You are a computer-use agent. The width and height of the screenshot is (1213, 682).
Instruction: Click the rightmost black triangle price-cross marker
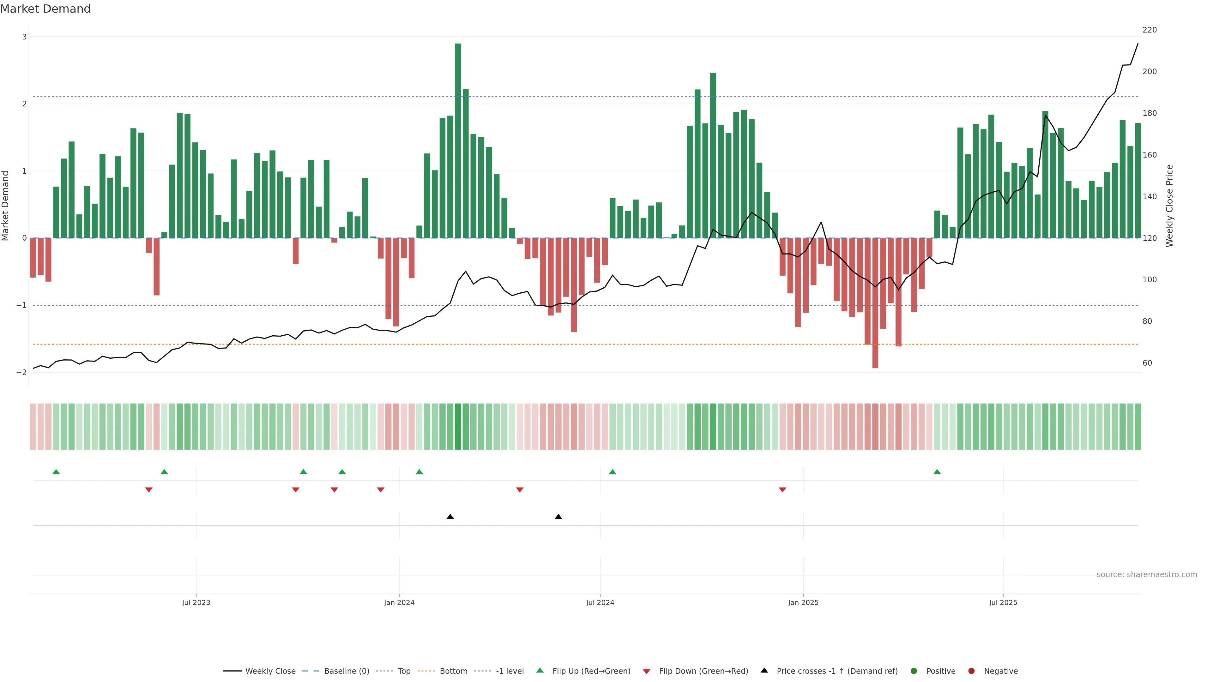click(x=558, y=517)
